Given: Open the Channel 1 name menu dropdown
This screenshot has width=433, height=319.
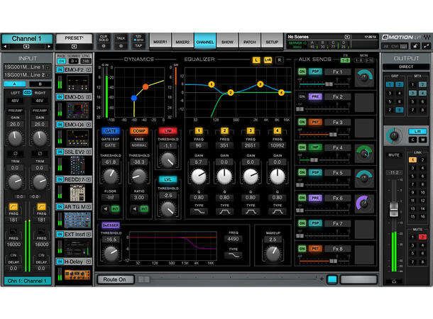Looking at the screenshot, I should (x=26, y=46).
